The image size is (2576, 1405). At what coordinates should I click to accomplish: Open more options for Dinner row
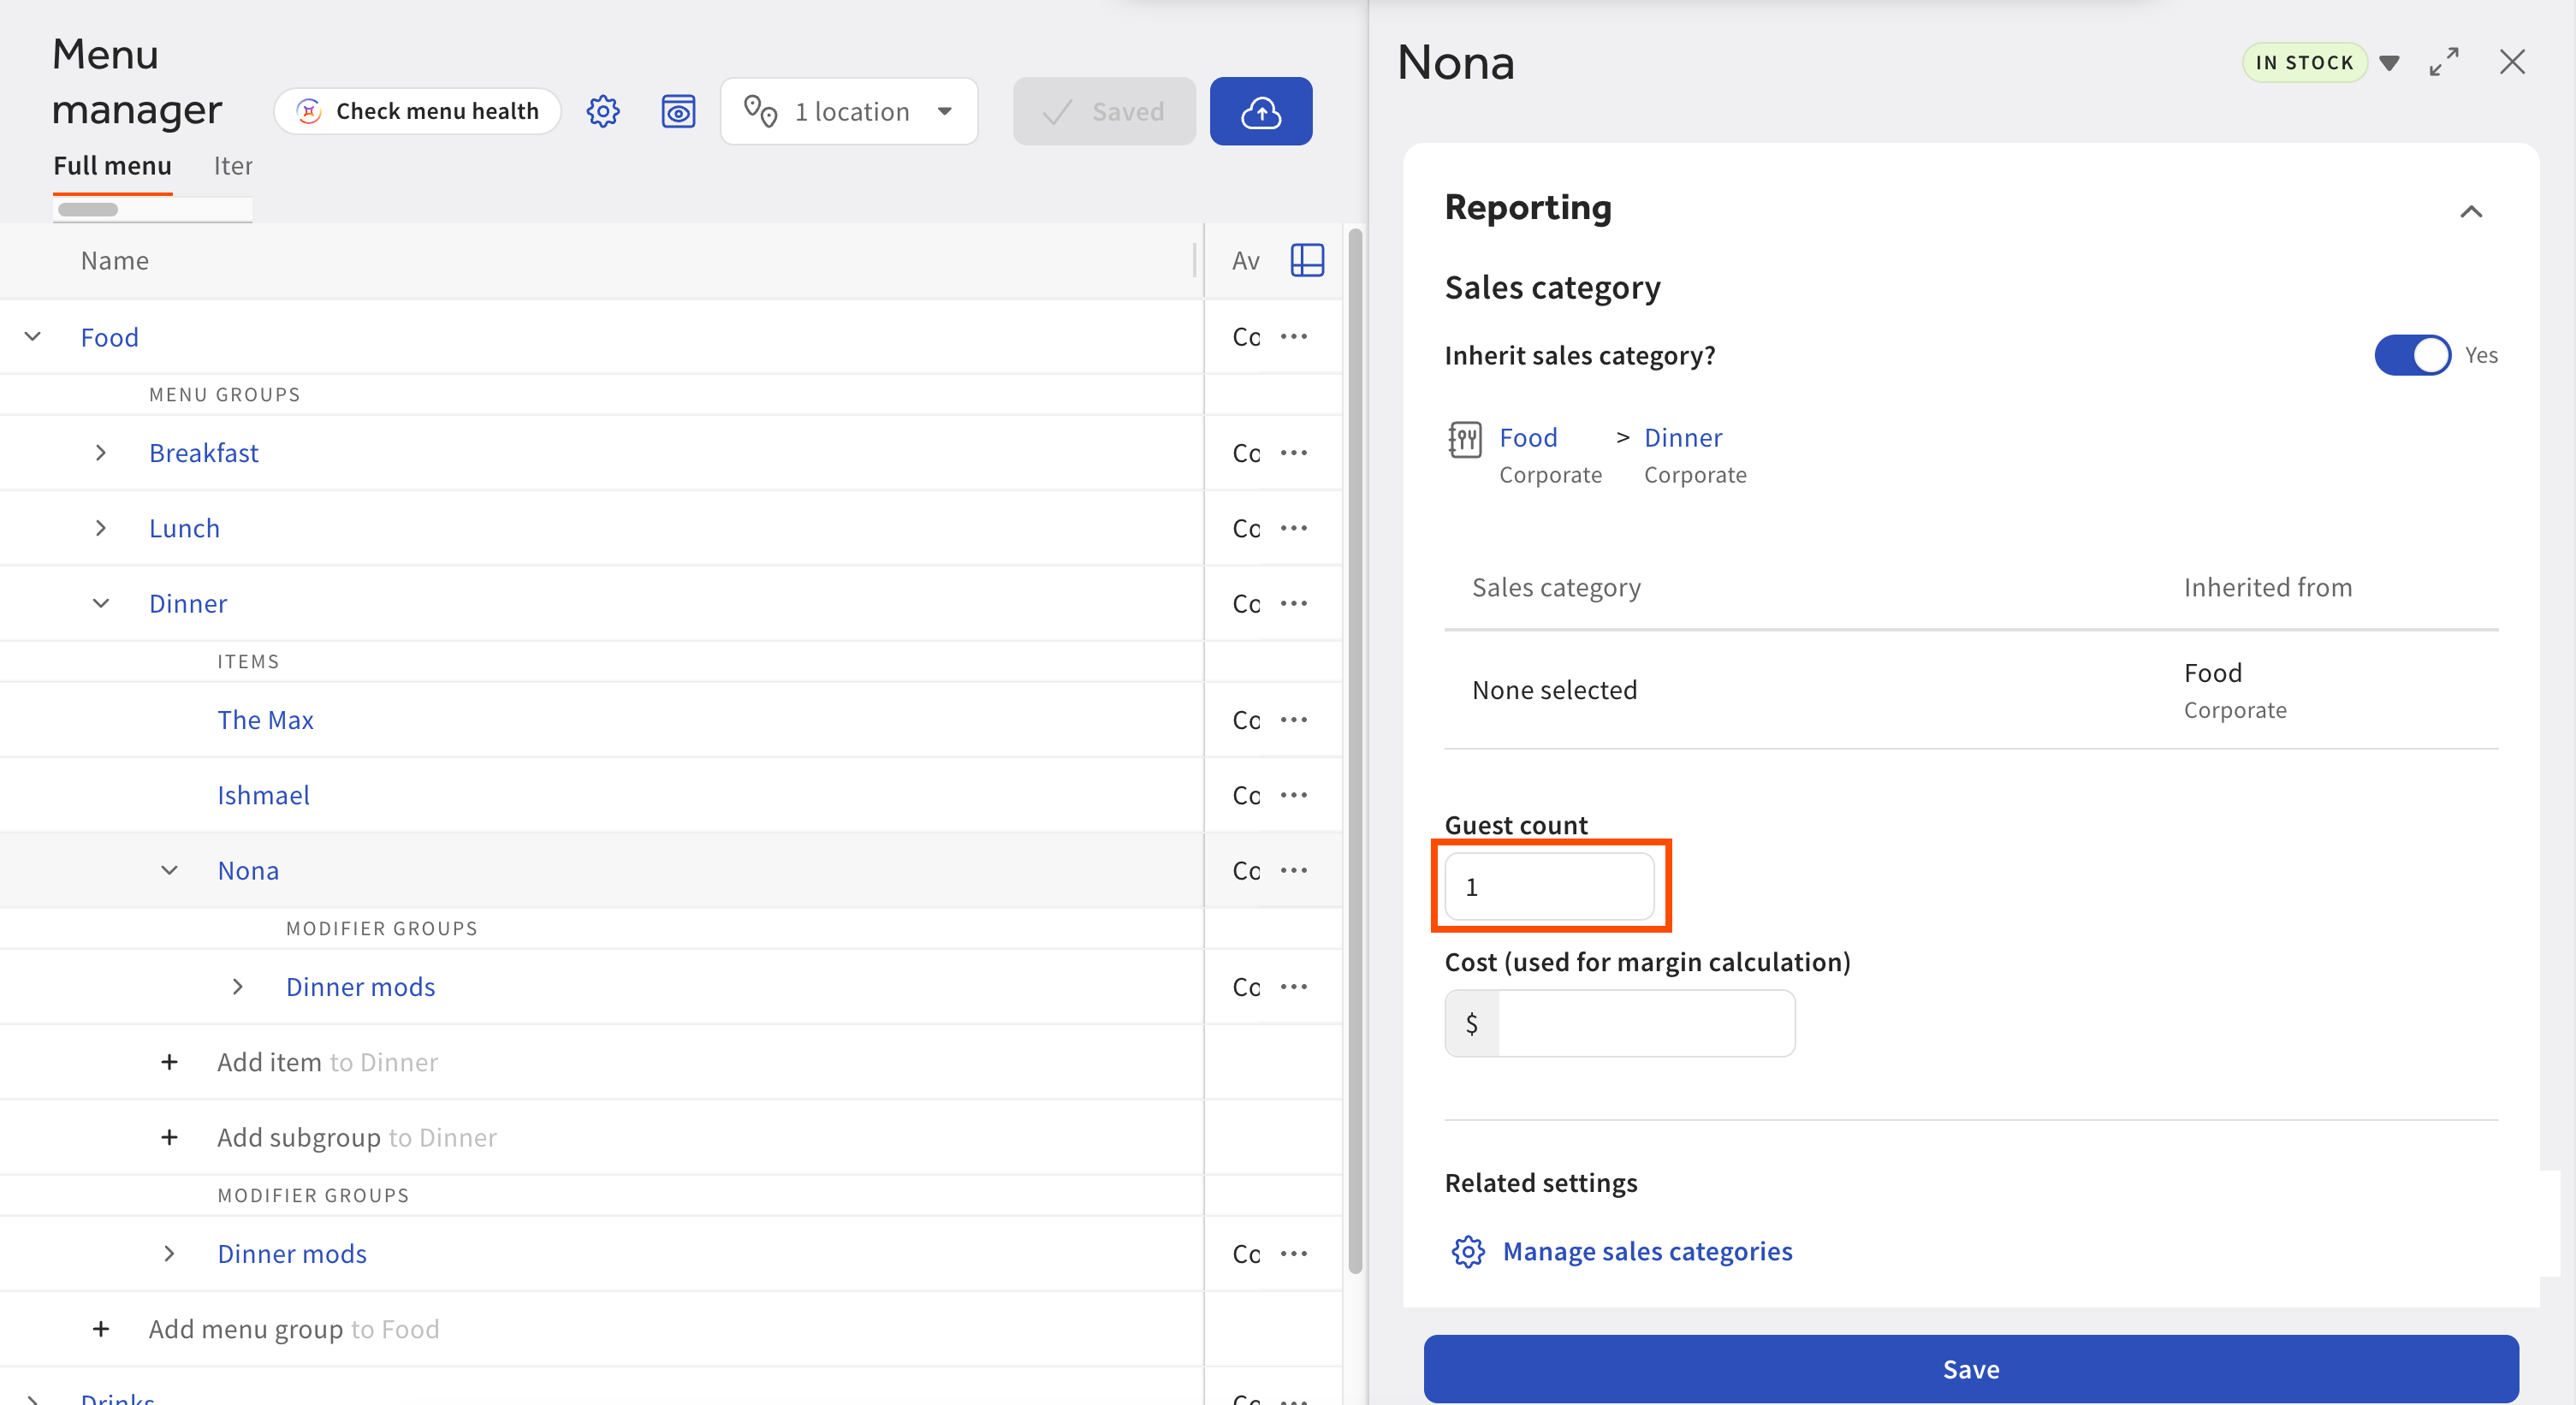click(x=1294, y=603)
